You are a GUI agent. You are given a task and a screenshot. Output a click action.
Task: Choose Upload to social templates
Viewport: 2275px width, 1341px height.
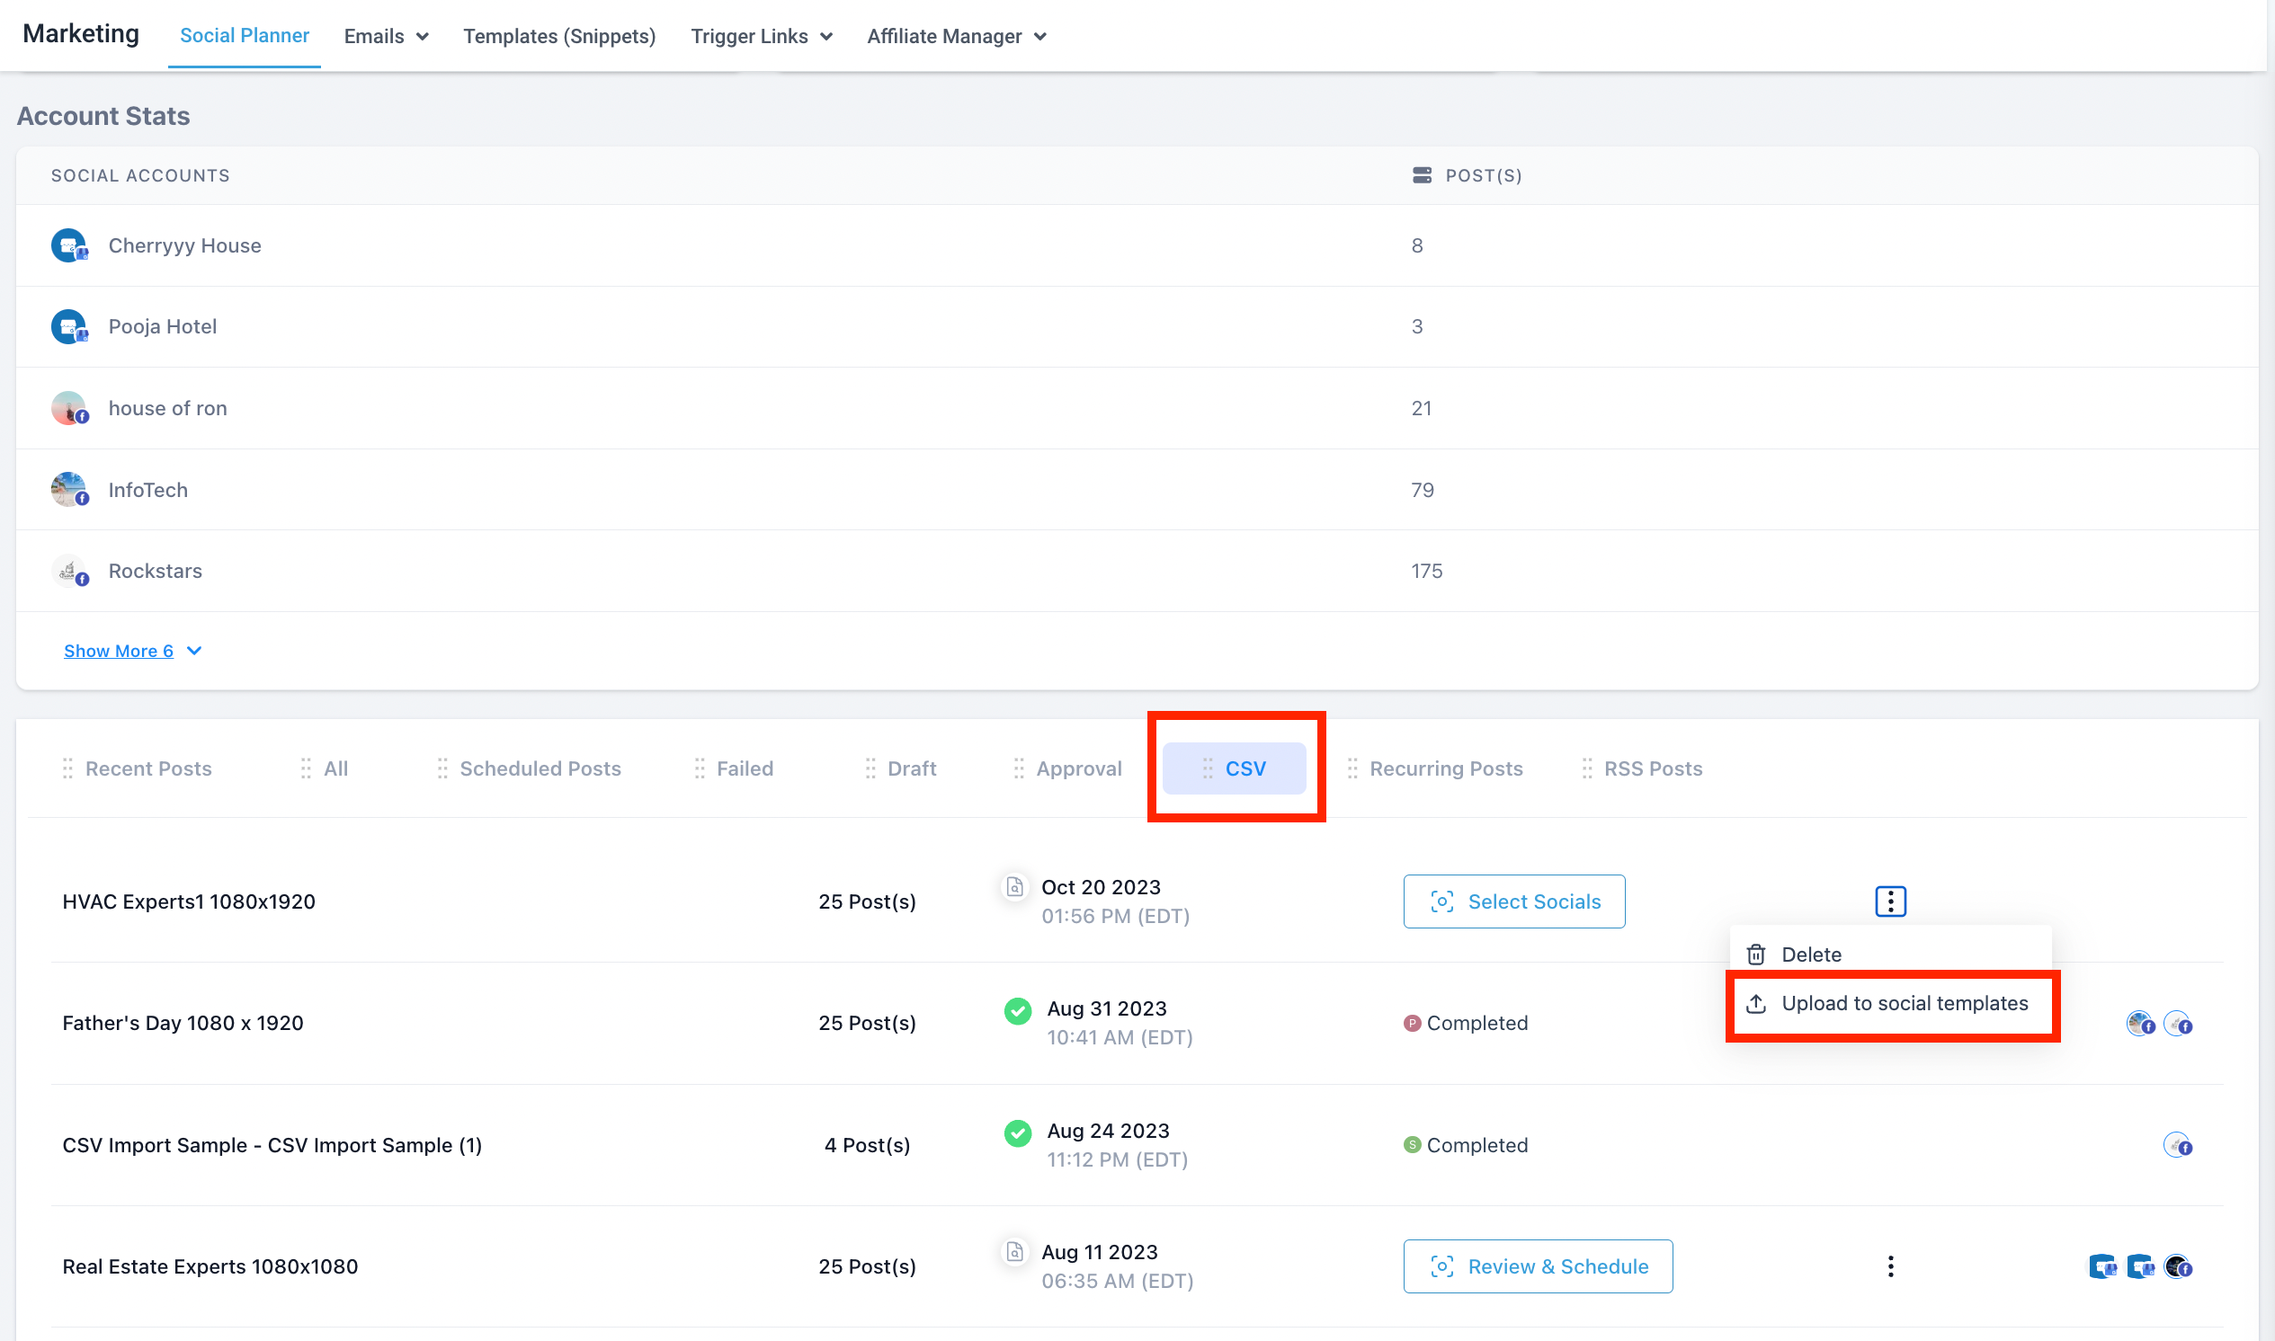click(1891, 1004)
